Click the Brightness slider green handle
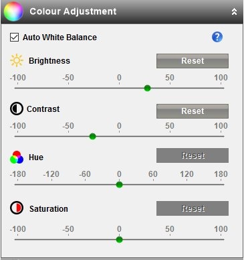The width and height of the screenshot is (244, 260). 147,88
